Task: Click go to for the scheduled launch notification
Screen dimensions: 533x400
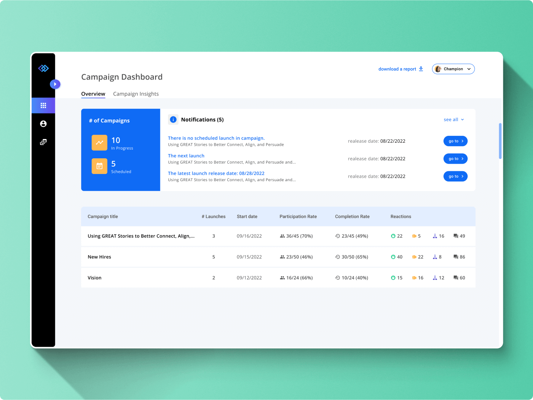Action: point(455,141)
